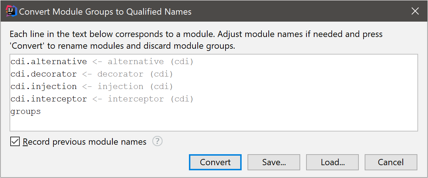The image size is (428, 178).
Task: Click 'Record previous module names' label text
Action: coord(85,142)
